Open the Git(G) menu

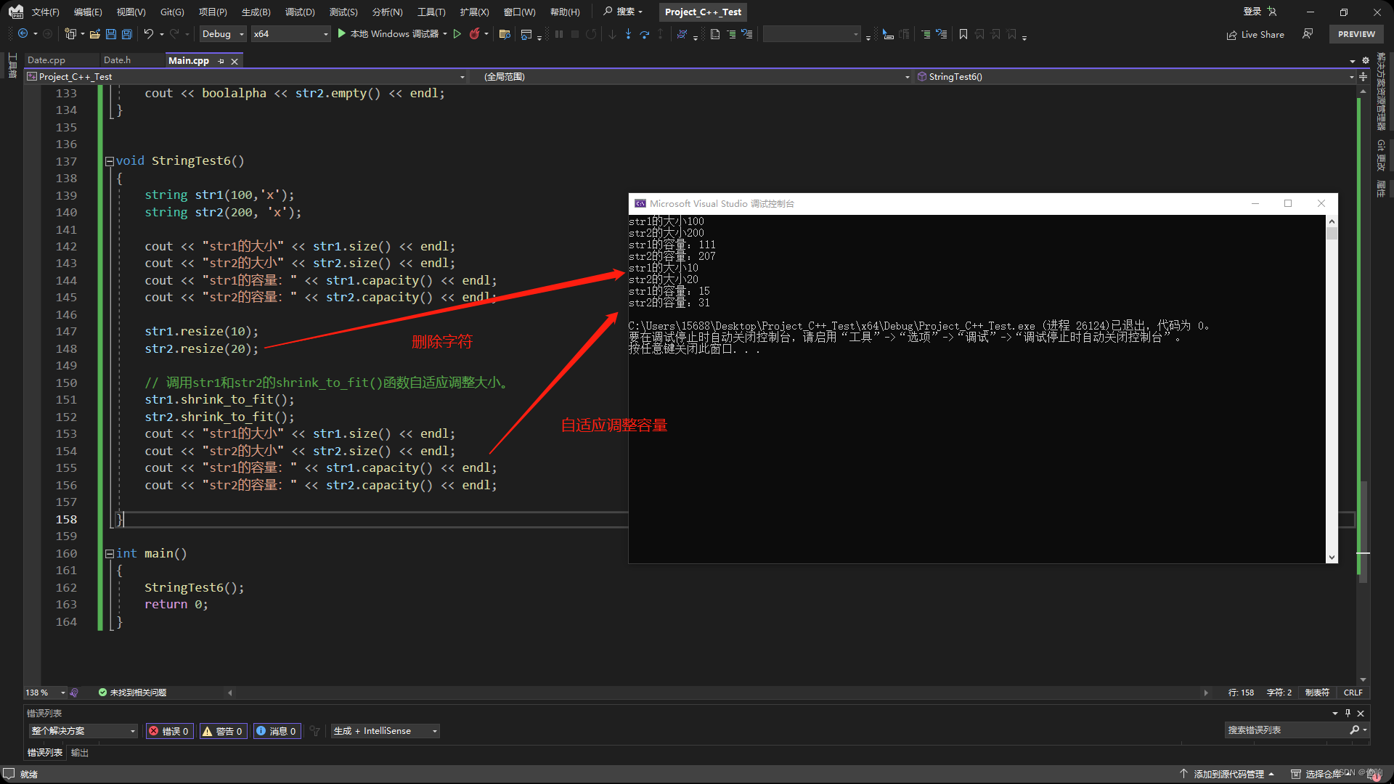coord(172,12)
